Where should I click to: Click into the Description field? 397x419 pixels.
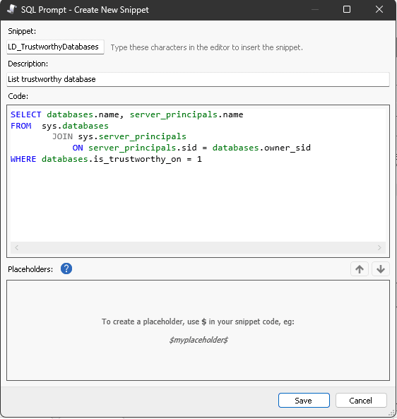[198, 79]
